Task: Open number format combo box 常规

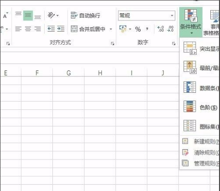Action: (x=147, y=16)
